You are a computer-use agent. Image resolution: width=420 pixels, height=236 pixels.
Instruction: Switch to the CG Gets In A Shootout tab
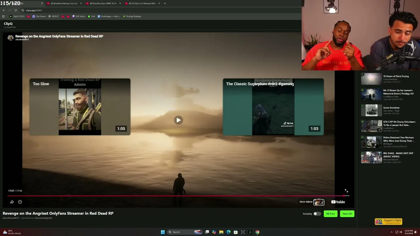[142, 3]
